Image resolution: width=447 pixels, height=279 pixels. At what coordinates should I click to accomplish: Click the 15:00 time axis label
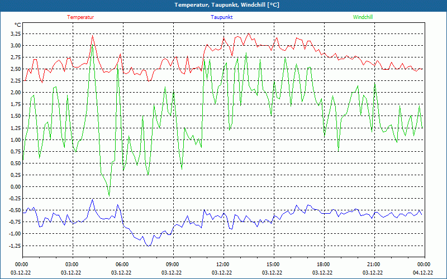point(272,264)
